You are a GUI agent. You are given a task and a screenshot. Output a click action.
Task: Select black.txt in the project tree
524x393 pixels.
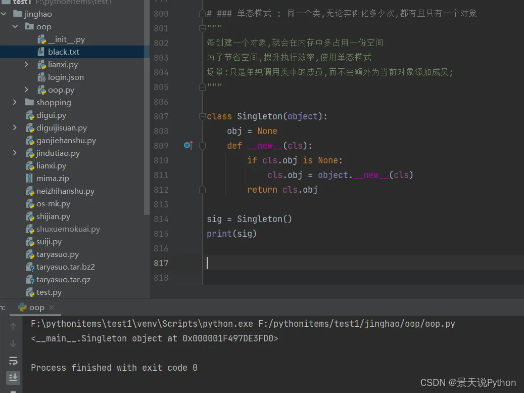63,52
